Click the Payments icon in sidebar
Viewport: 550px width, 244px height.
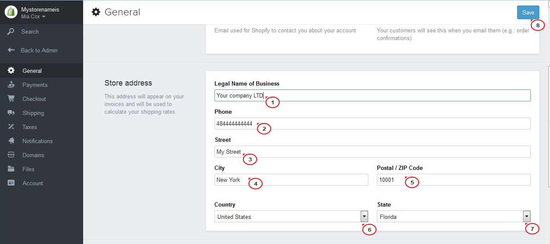(x=11, y=85)
